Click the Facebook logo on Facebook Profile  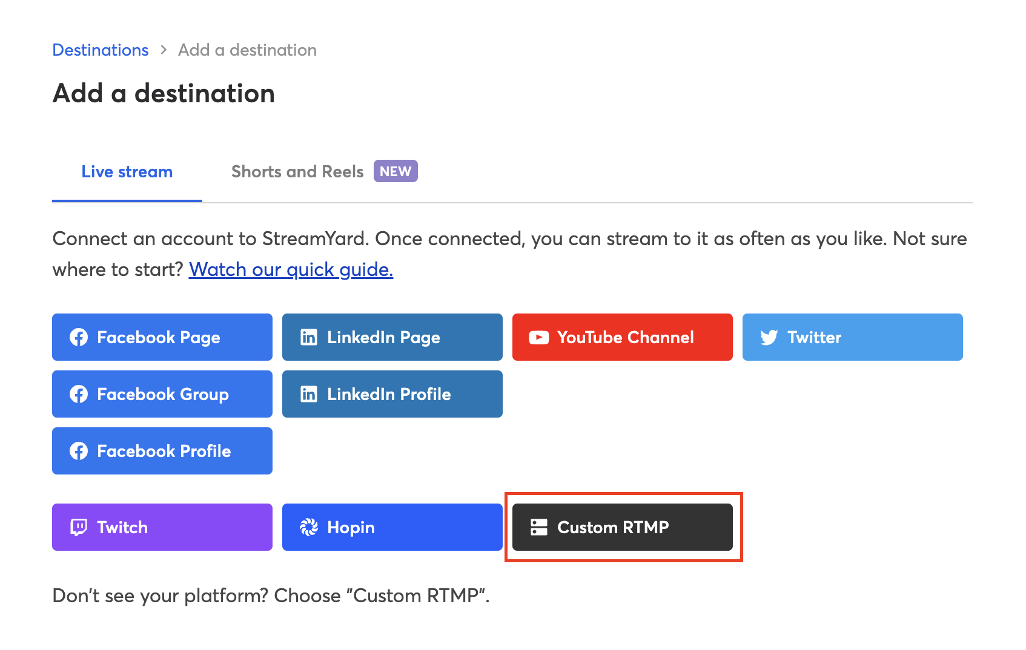pyautogui.click(x=79, y=451)
